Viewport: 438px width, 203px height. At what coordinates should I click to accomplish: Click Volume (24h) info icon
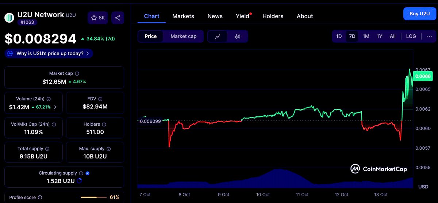[49, 99]
